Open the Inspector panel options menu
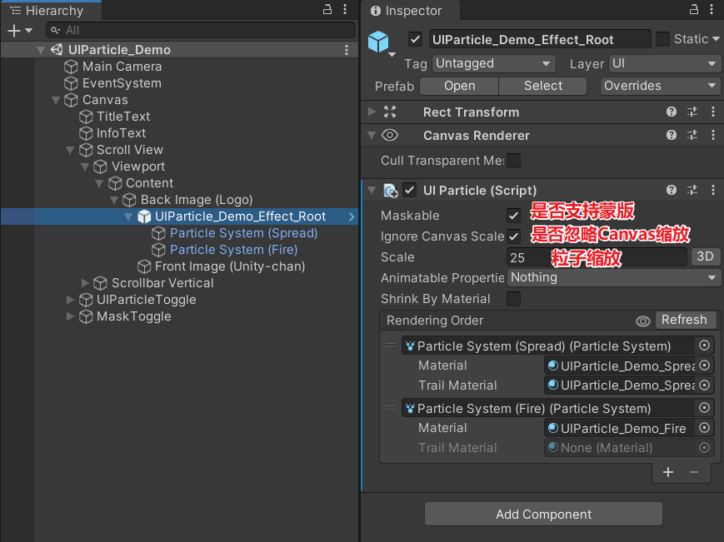Image resolution: width=724 pixels, height=542 pixels. tap(712, 9)
